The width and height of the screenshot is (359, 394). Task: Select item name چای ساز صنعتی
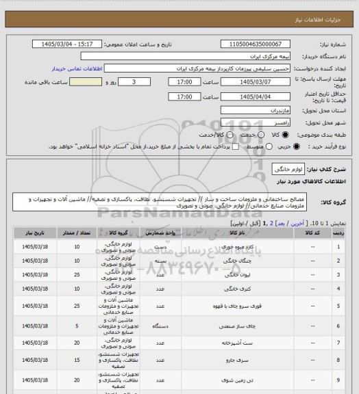(237, 326)
